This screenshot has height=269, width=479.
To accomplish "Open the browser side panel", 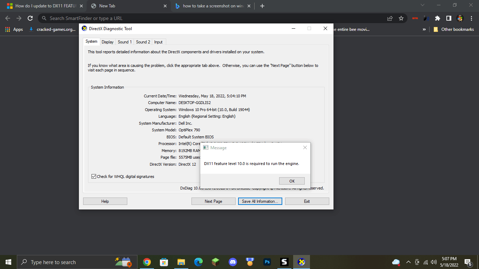I will [x=448, y=18].
